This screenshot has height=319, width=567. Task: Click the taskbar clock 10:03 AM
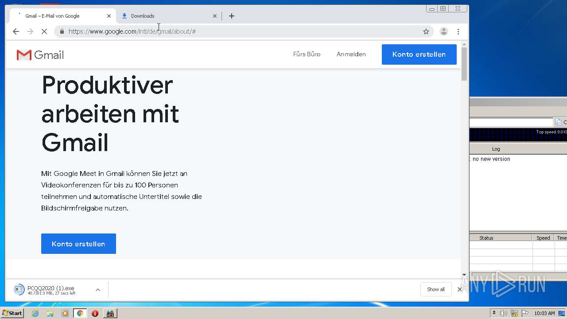[x=544, y=313]
